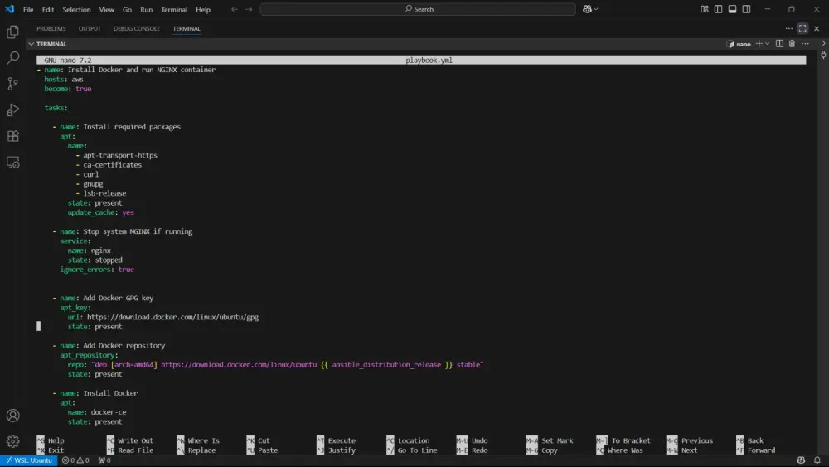Screen dimensions: 829x467
Task: Click the ports forwarded status item
Action: click(x=104, y=460)
